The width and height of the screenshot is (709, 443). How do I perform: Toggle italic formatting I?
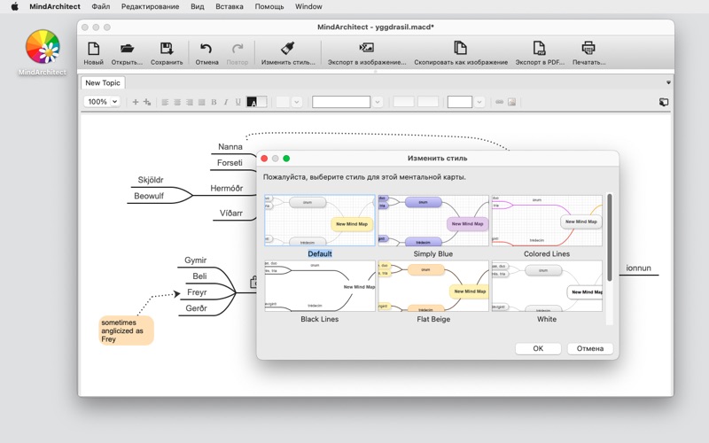[226, 102]
